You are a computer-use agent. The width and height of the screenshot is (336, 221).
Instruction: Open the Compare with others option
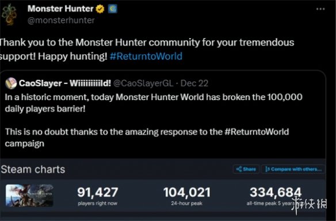pos(293,169)
